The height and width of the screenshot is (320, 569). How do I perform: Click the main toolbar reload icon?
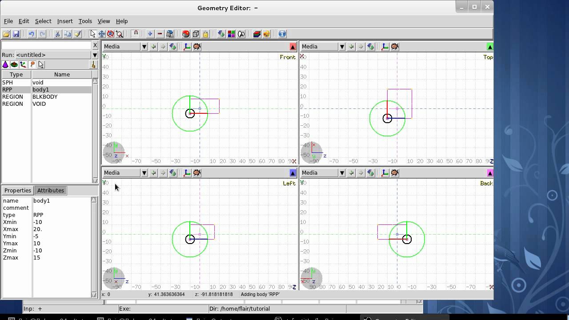[x=221, y=34]
